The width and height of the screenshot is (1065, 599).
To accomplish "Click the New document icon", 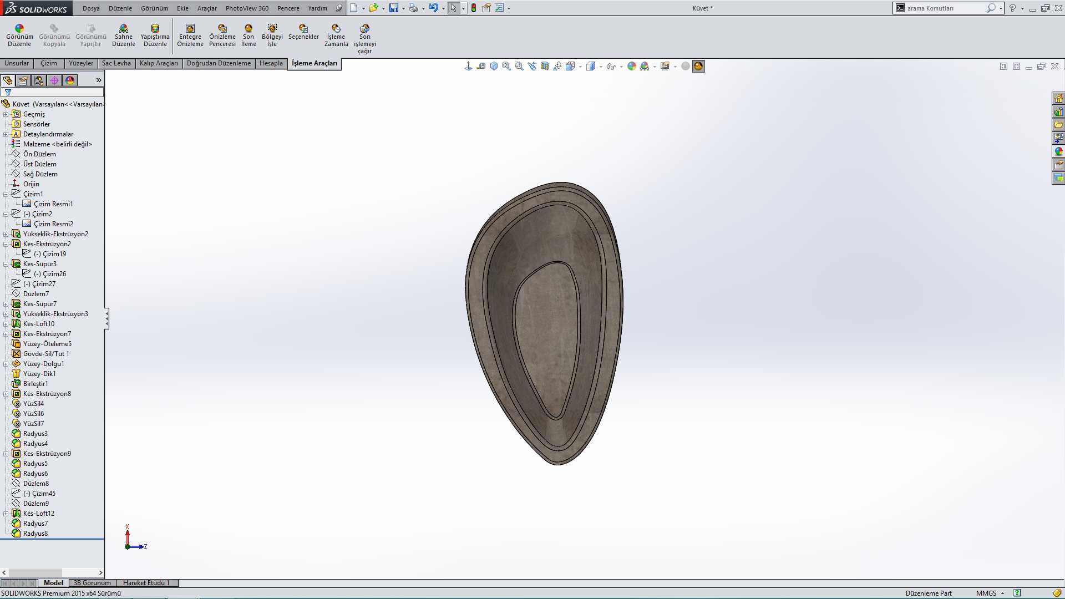I will (353, 8).
